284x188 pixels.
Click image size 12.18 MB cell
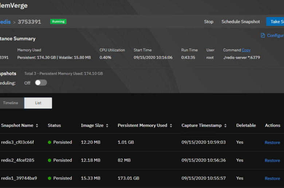point(91,160)
